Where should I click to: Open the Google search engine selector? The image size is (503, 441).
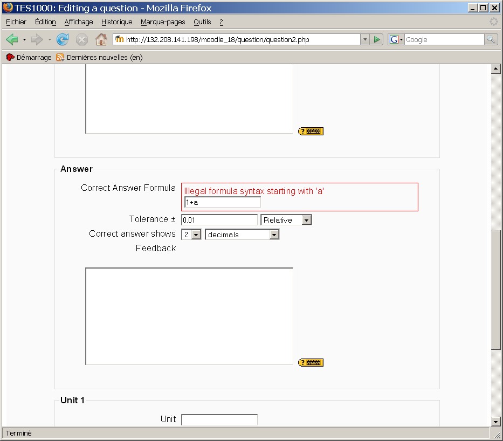click(x=396, y=39)
